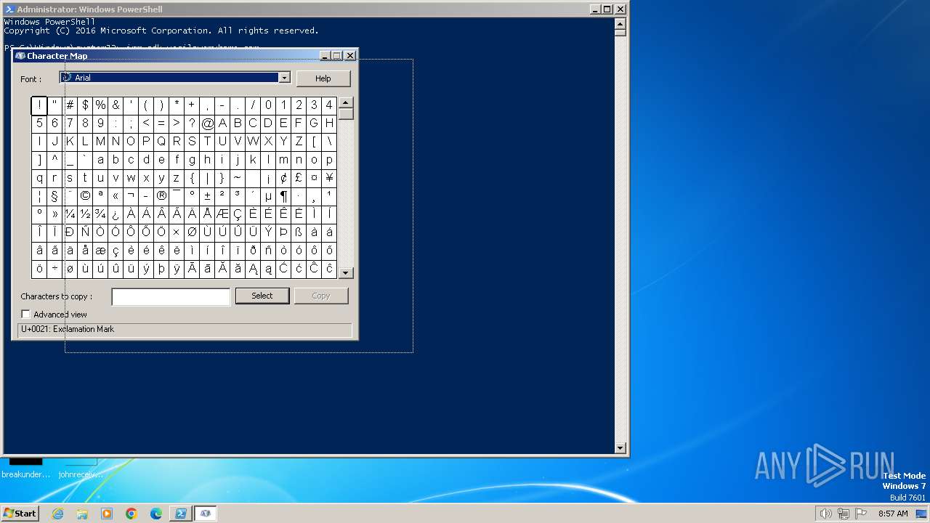The height and width of the screenshot is (523, 930).
Task: Select the Ñ character in the grid
Action: pyautogui.click(x=85, y=232)
